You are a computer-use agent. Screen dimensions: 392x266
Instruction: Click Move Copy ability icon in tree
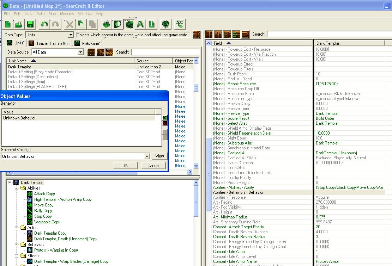[x=30, y=205]
